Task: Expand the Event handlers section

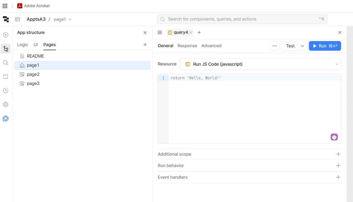Action: tap(338, 177)
